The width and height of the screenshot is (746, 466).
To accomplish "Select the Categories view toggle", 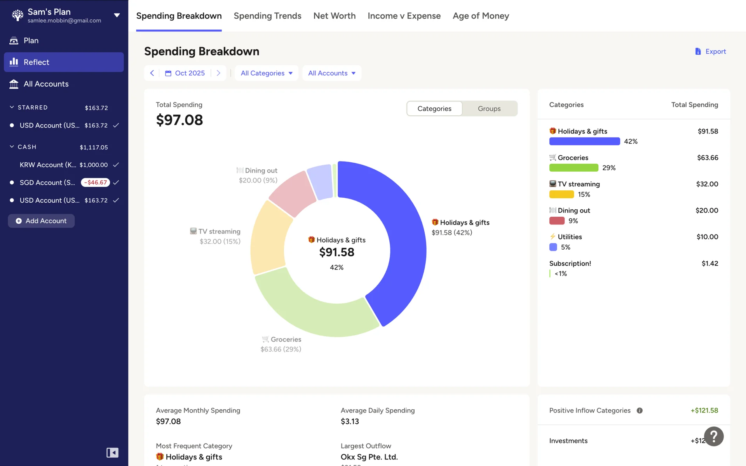I will click(434, 109).
